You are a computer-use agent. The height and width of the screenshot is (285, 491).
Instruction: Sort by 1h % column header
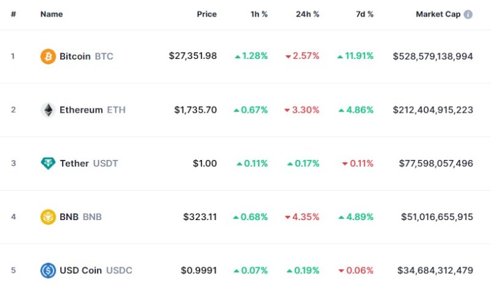coord(258,14)
